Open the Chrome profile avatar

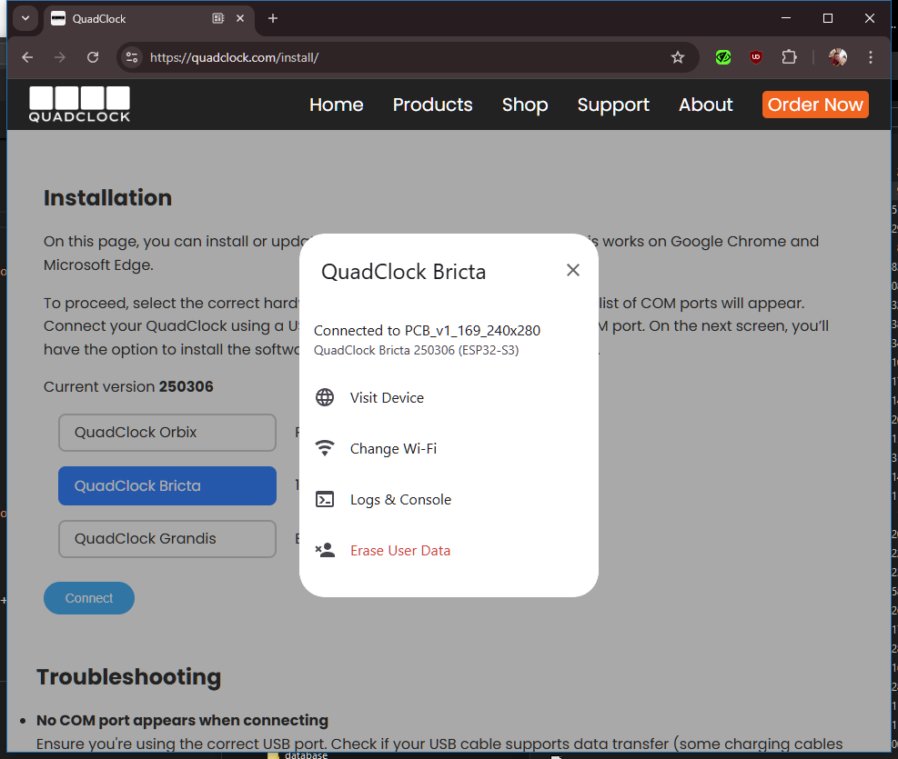click(838, 57)
